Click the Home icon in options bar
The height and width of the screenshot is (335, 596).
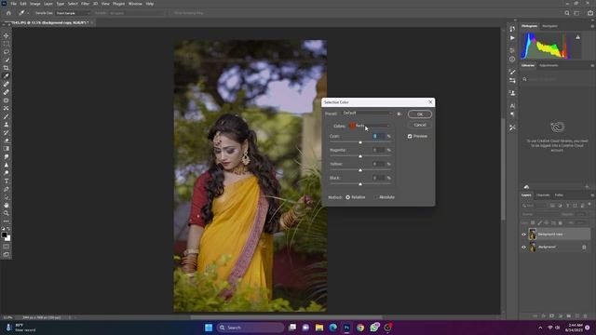(x=8, y=13)
